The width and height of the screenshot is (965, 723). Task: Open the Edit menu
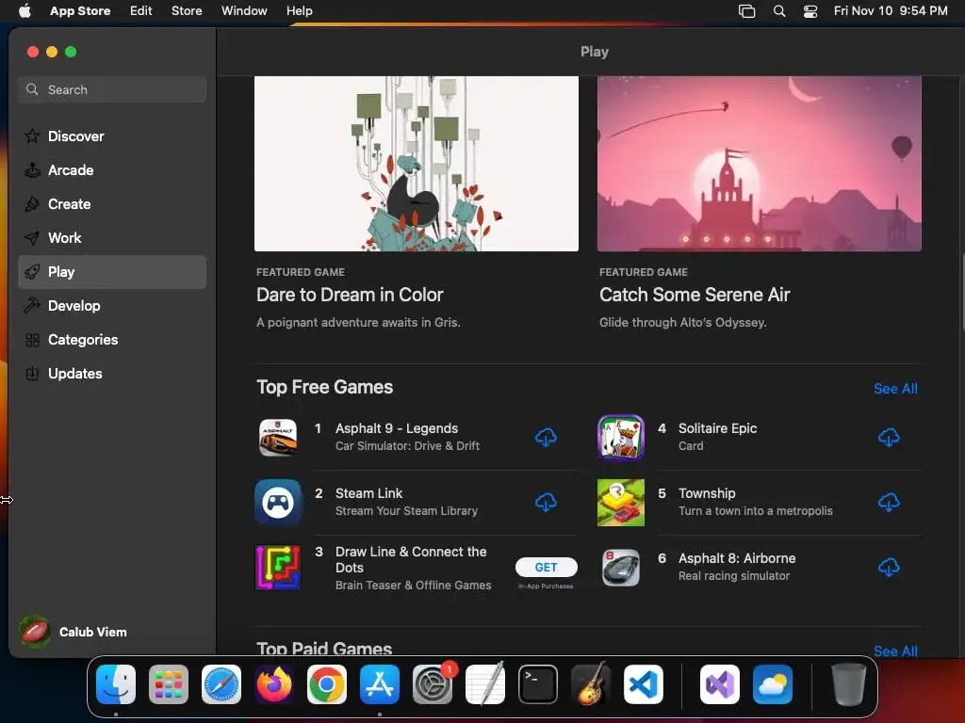coord(141,11)
